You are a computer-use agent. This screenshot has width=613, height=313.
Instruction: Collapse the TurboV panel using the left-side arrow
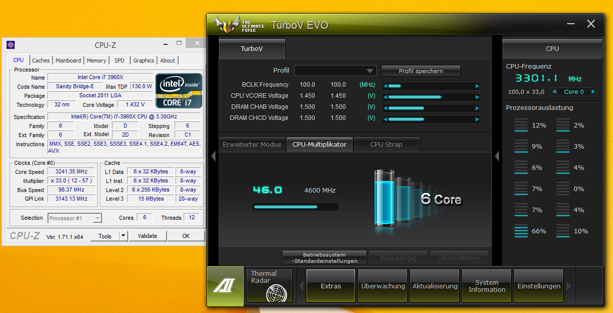213,156
